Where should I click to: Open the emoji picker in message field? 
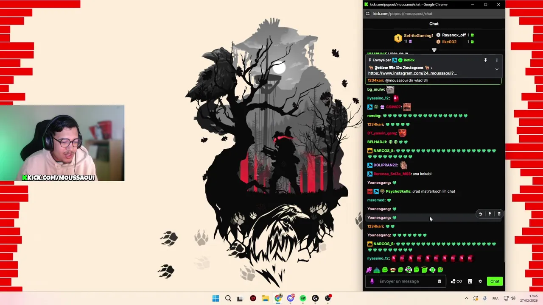click(x=439, y=281)
